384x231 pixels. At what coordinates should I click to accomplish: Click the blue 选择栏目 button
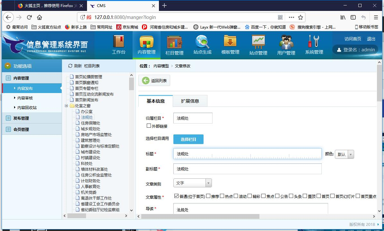[188, 139]
